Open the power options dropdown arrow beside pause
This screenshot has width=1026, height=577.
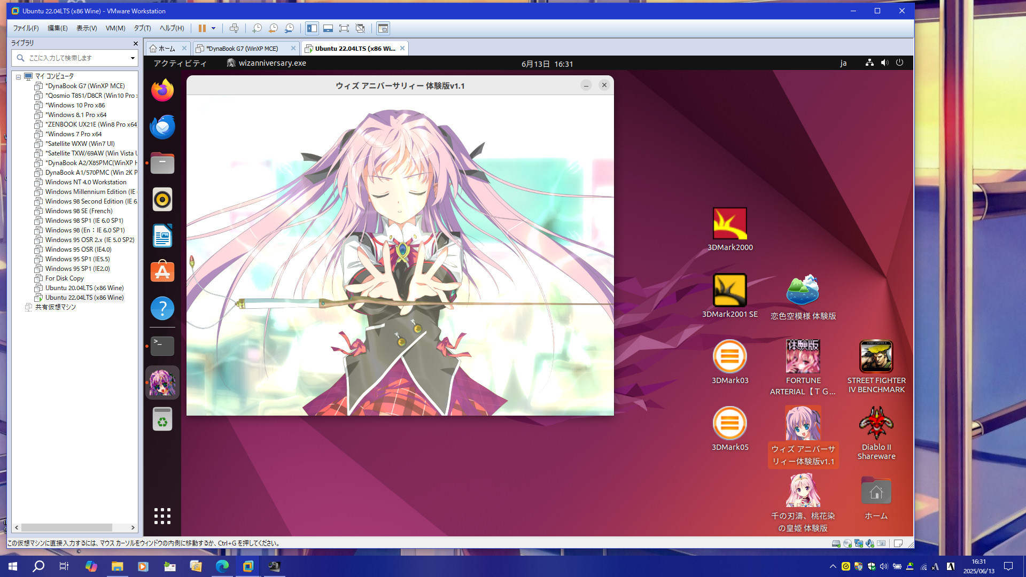pos(213,28)
